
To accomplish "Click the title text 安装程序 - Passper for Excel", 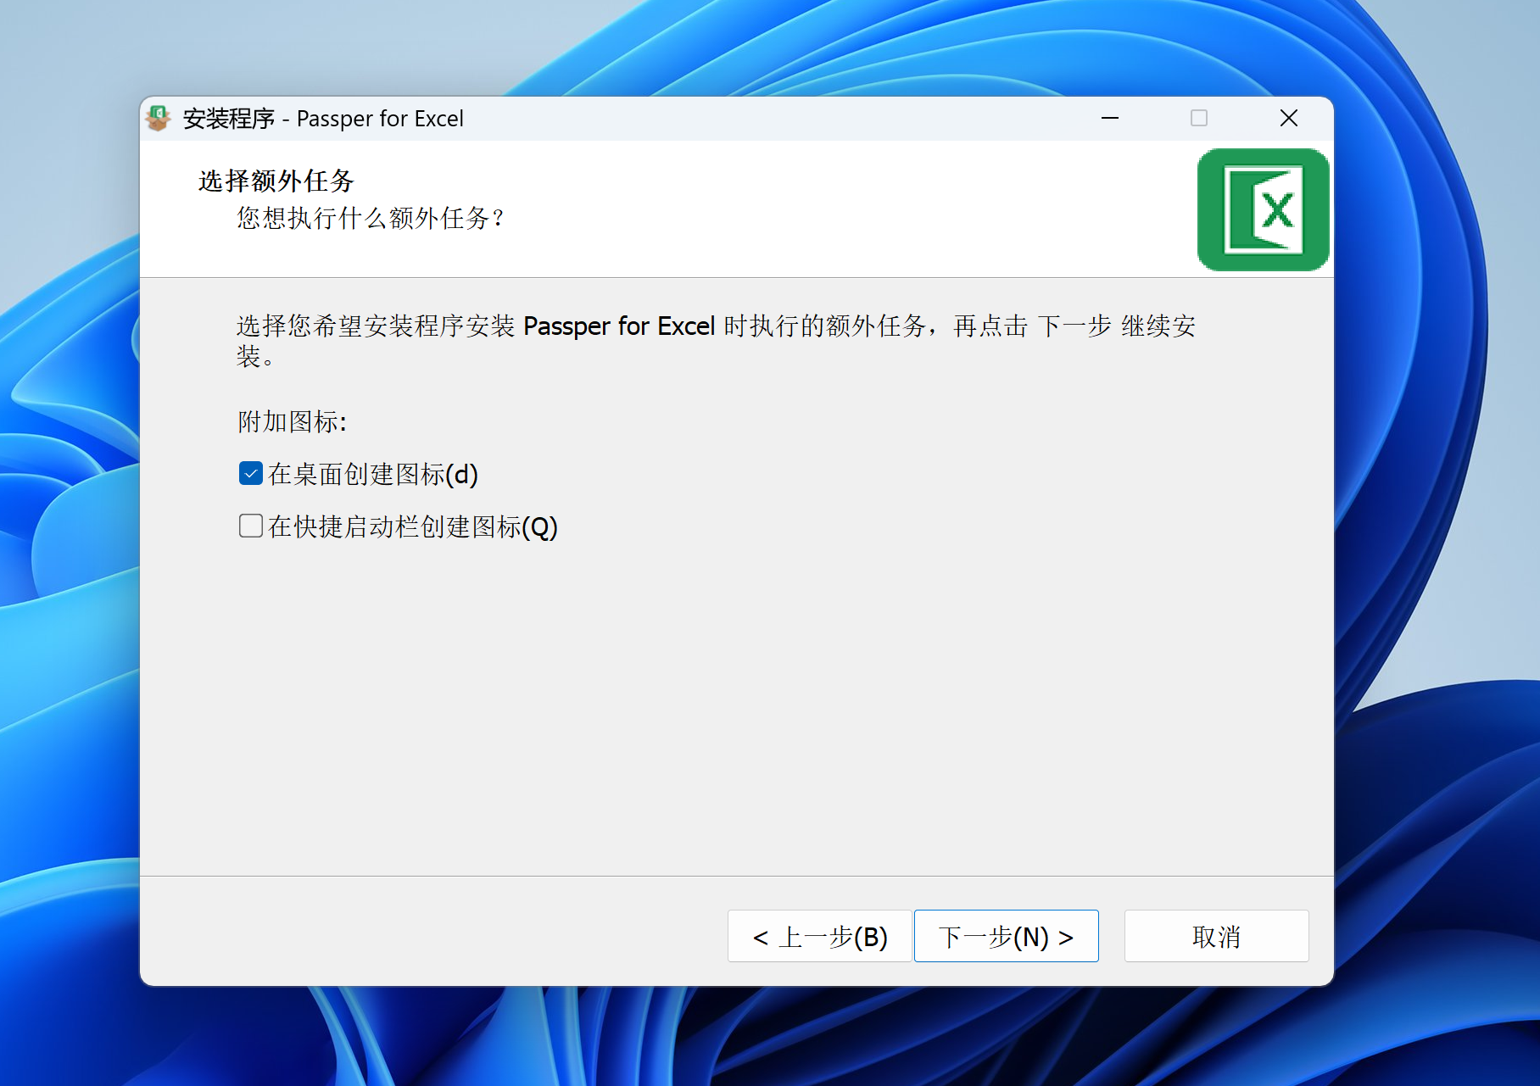I will (x=323, y=119).
